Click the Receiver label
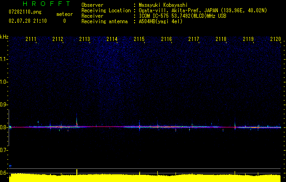 click(x=92, y=16)
